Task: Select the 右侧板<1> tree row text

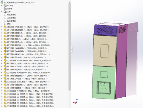Action: (28, 36)
